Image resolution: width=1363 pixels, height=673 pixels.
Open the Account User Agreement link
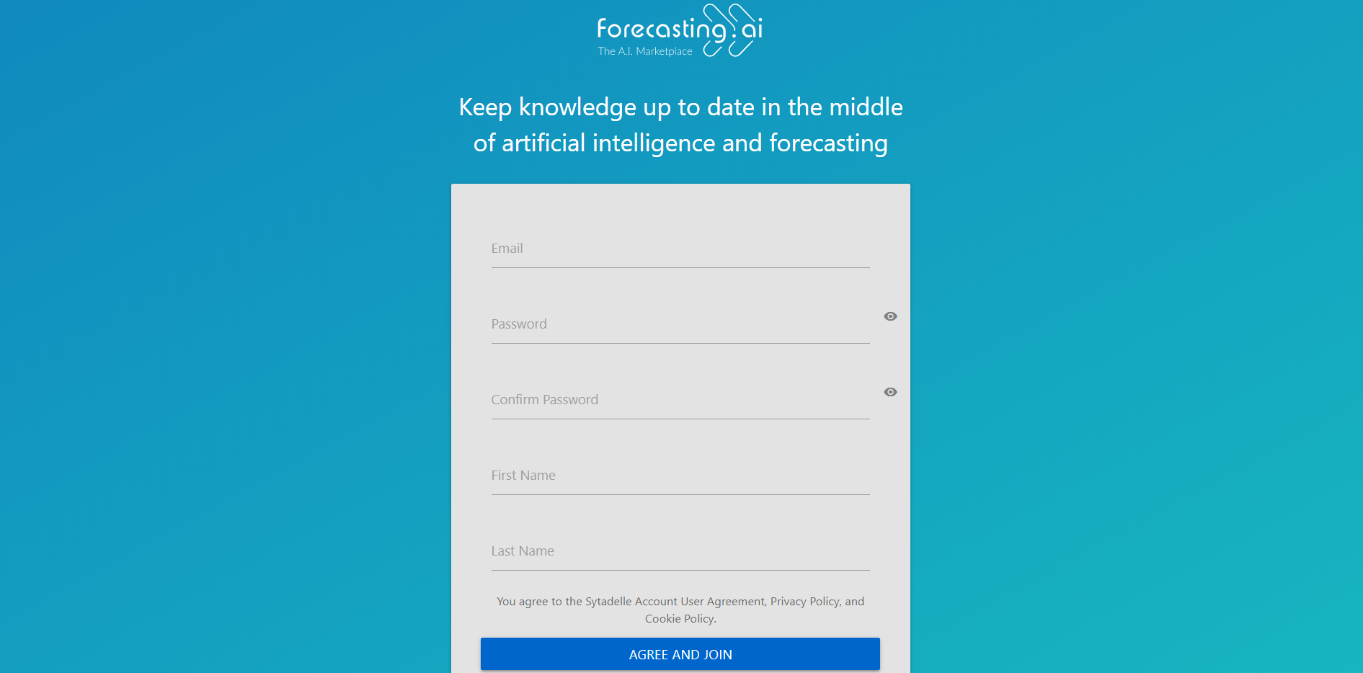point(699,602)
